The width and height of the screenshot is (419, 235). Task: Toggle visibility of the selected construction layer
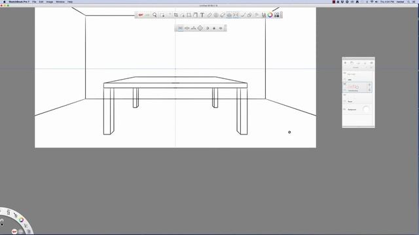click(345, 84)
